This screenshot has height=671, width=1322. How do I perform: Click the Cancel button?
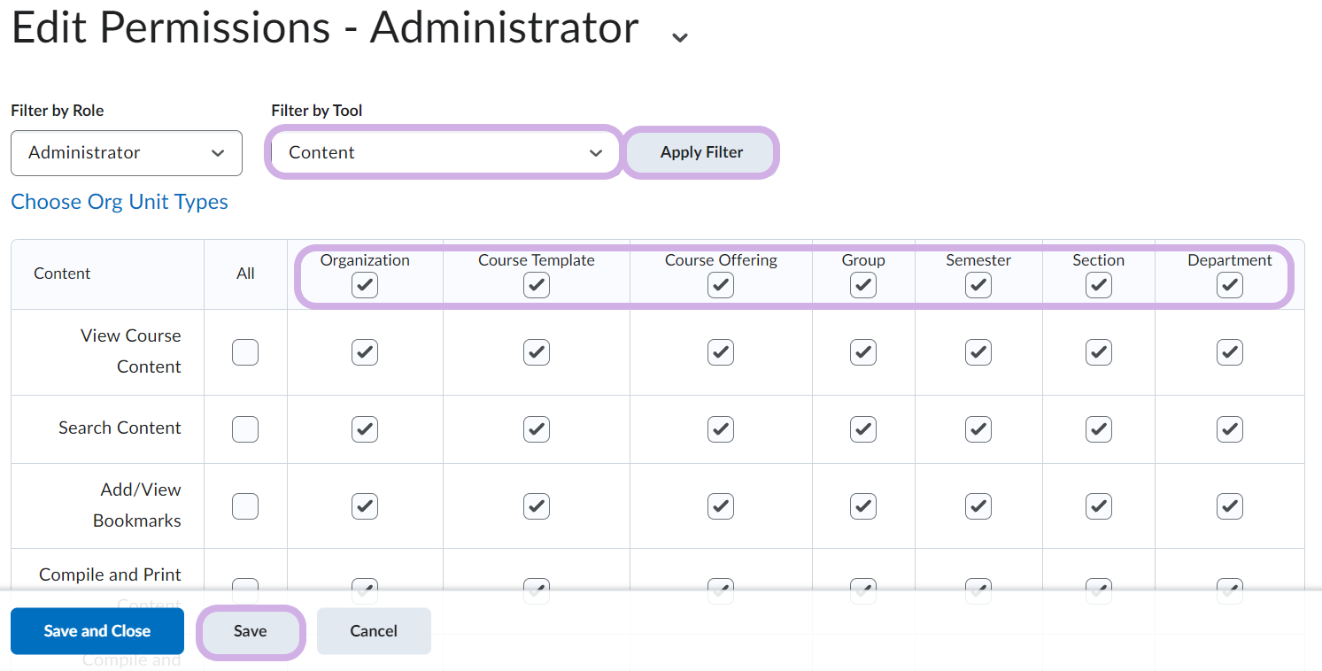(374, 631)
